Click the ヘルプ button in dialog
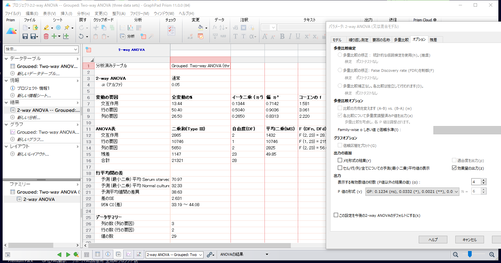 point(433,240)
